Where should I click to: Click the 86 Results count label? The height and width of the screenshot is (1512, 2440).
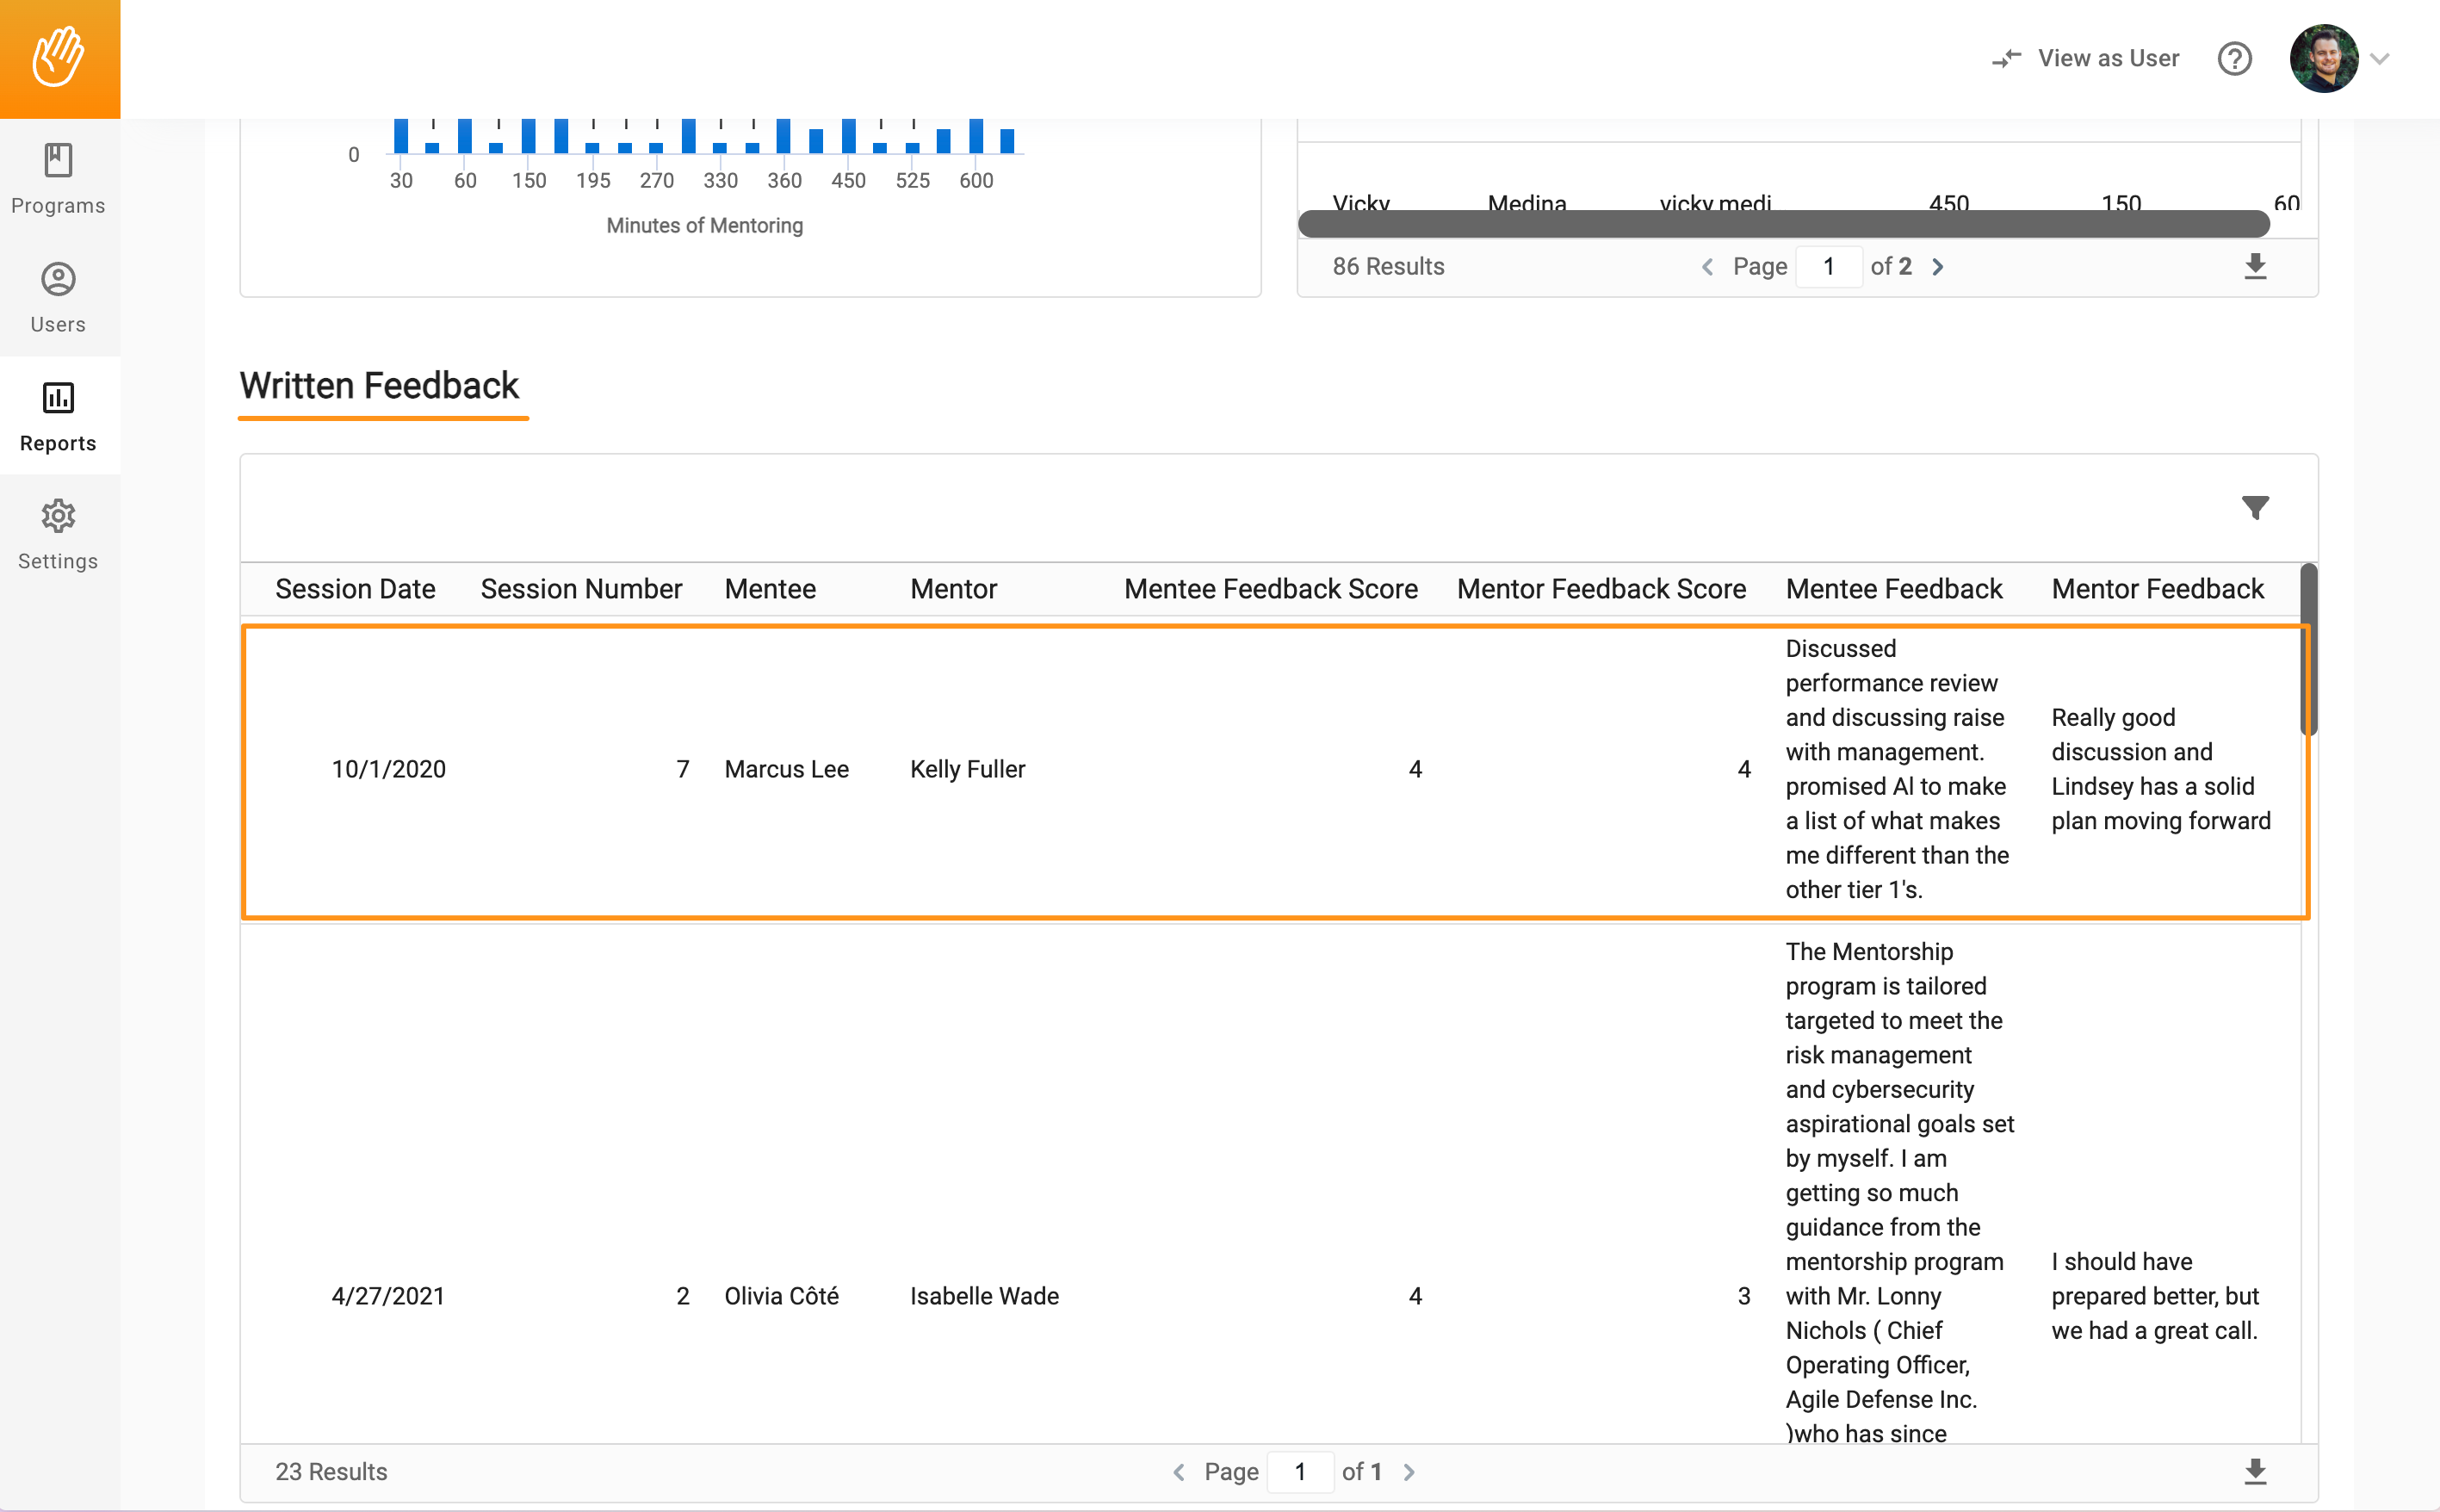(x=1387, y=267)
